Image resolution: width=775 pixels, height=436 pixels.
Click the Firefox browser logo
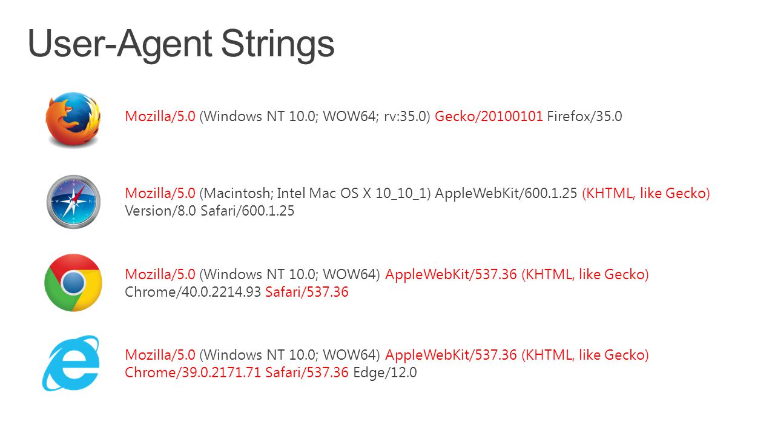click(x=73, y=119)
